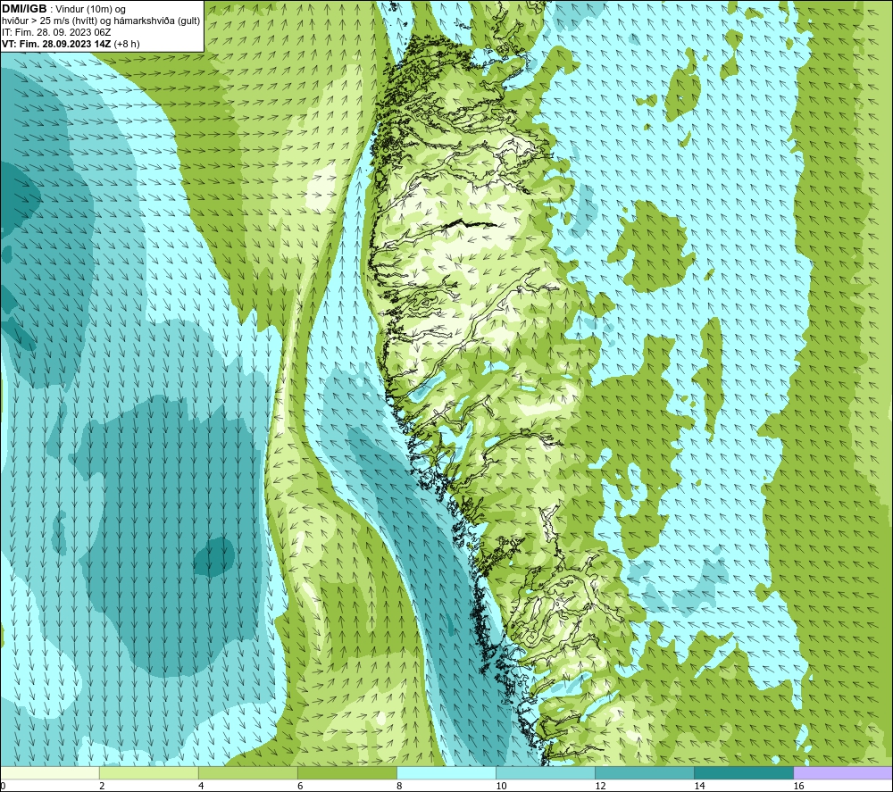
Task: Click the 6–8 m/s dark green legend swatch
Action: [x=347, y=772]
